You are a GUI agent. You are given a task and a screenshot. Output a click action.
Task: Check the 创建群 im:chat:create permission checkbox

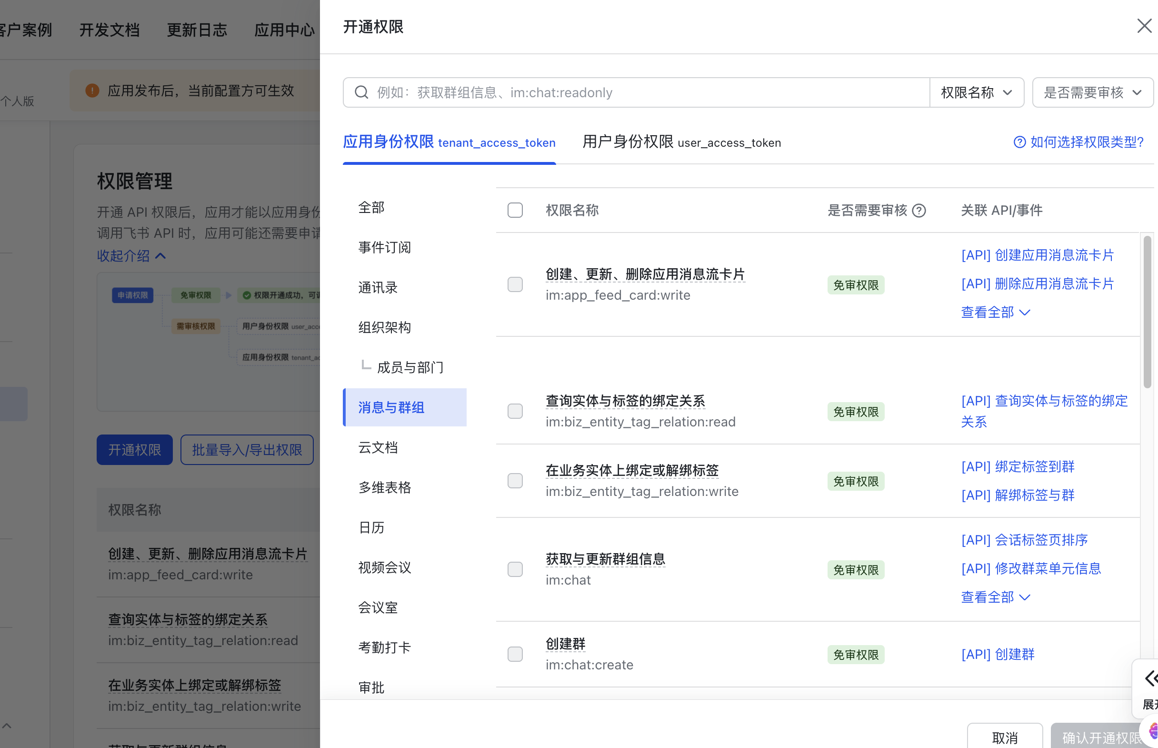(x=515, y=654)
